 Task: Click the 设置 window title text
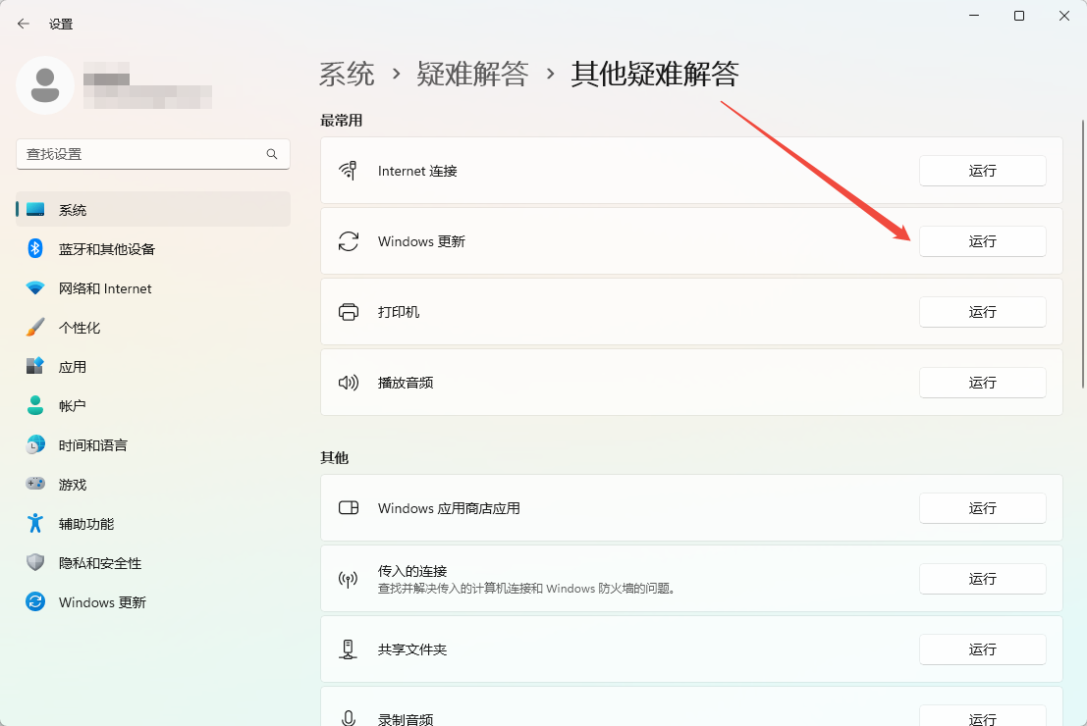pos(61,24)
